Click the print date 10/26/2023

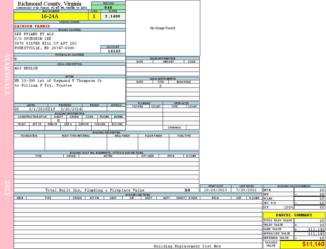point(215,190)
